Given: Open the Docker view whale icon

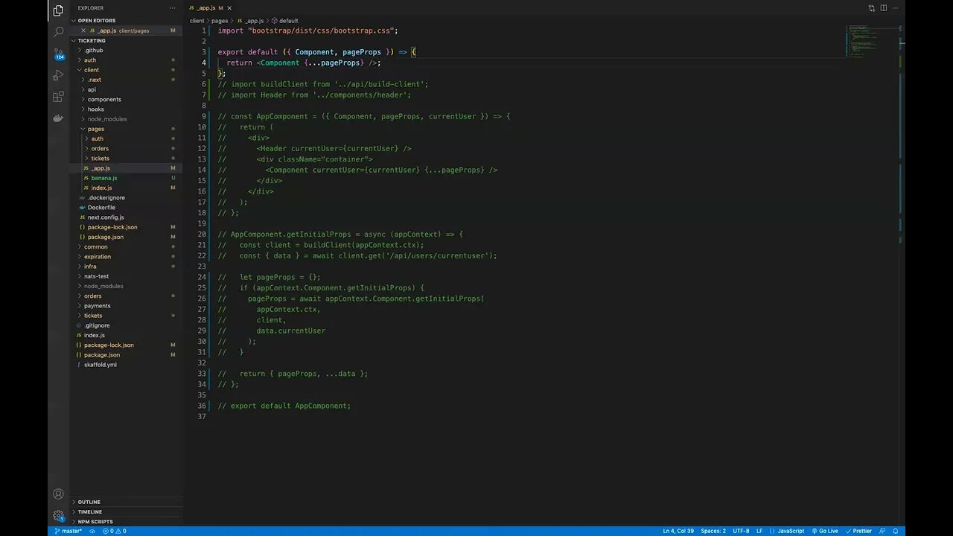Looking at the screenshot, I should coord(58,118).
